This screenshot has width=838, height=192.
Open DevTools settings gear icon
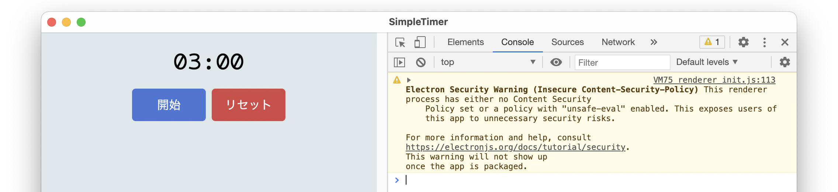tap(744, 42)
